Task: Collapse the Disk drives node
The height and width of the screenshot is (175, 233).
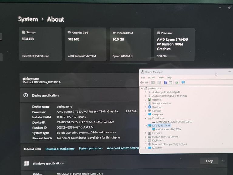Action: (x=146, y=118)
